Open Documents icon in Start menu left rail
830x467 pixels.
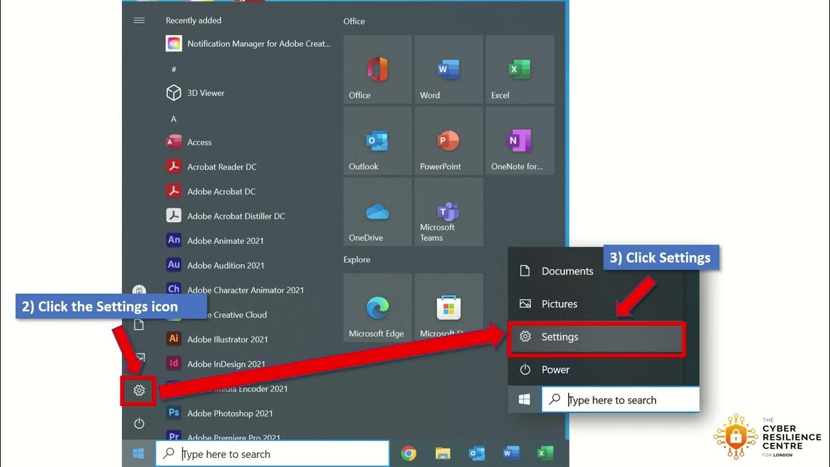point(139,324)
